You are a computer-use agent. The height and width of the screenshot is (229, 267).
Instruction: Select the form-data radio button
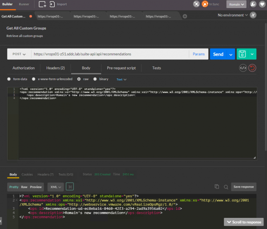click(x=9, y=79)
